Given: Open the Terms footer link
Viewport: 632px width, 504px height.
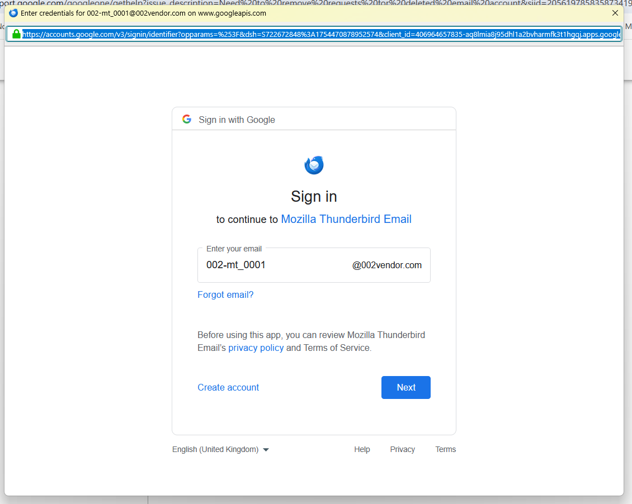Looking at the screenshot, I should 445,449.
